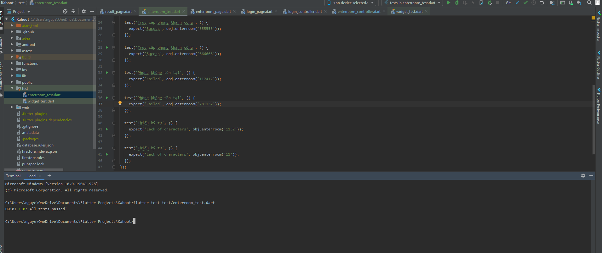The height and width of the screenshot is (253, 602).
Task: Collapse the test folder
Action: coord(12,88)
